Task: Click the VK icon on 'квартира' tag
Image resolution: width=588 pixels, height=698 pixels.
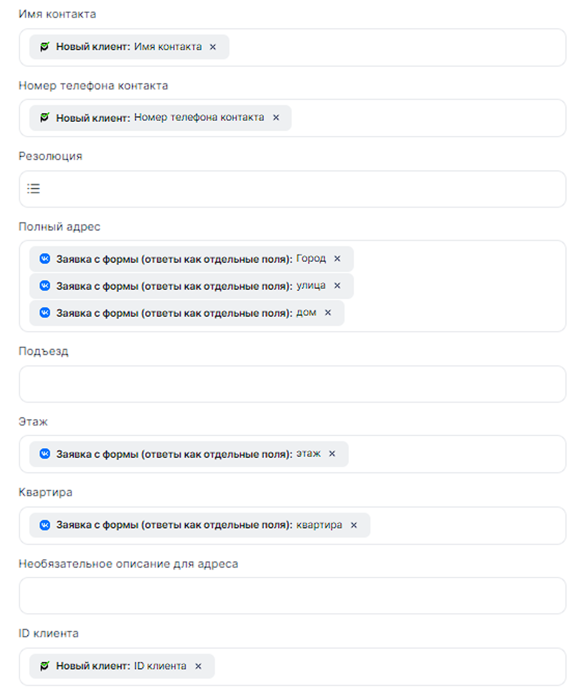Action: coord(45,525)
